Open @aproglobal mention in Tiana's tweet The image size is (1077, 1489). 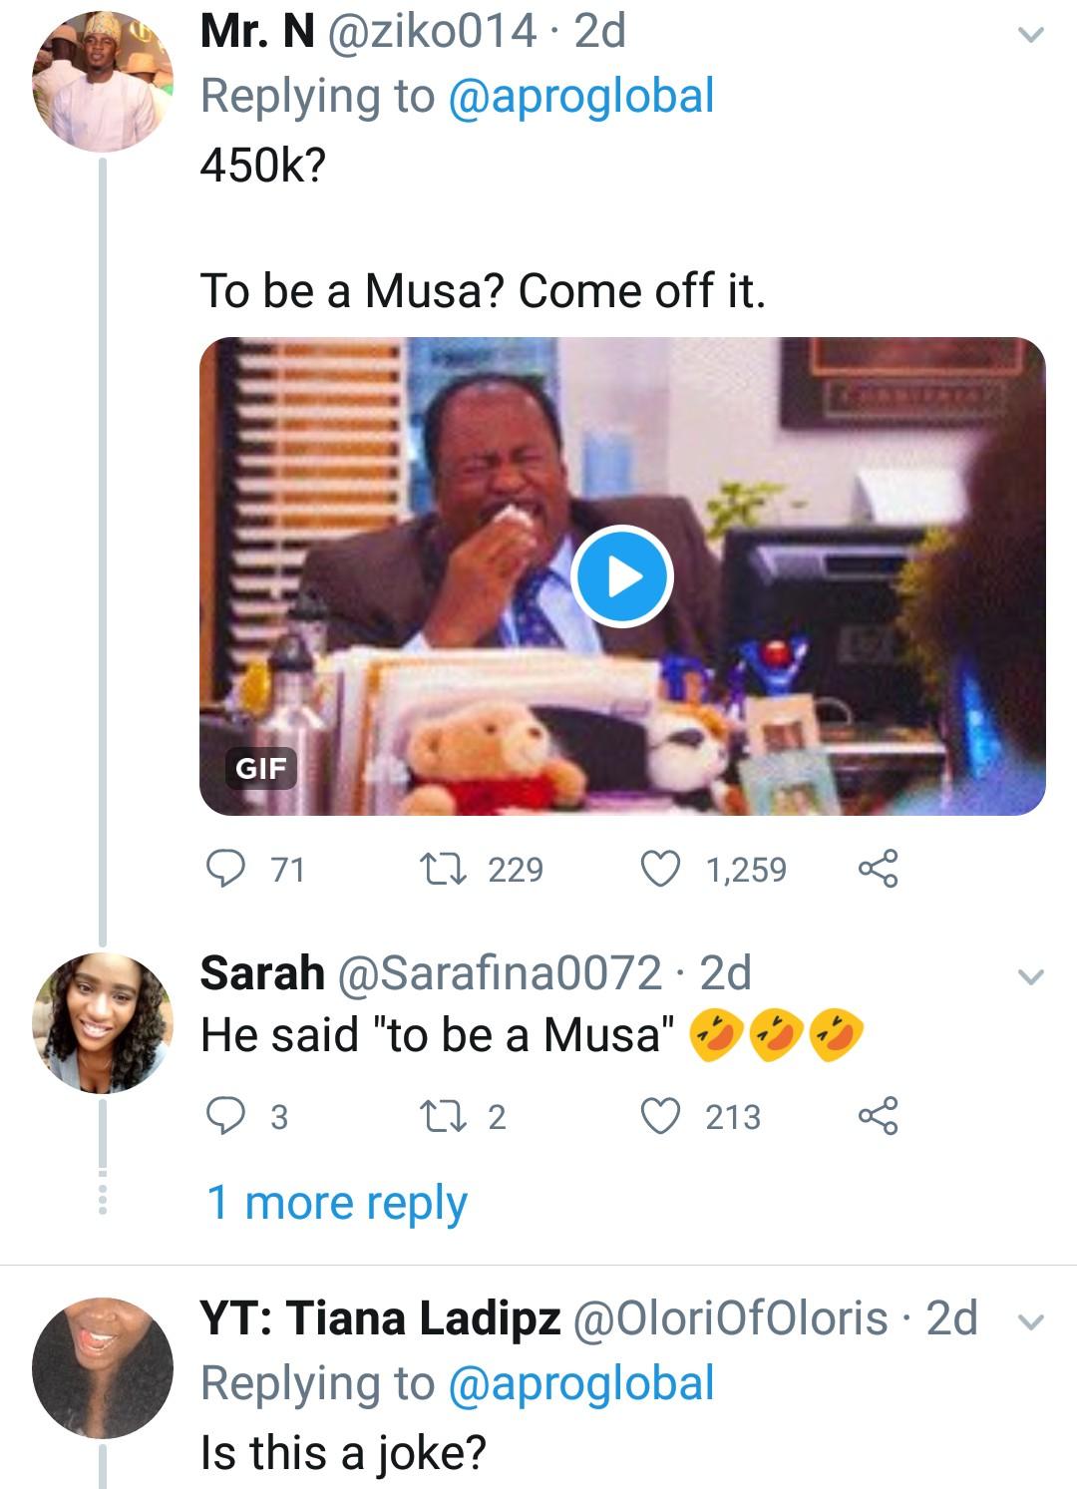pyautogui.click(x=582, y=1383)
